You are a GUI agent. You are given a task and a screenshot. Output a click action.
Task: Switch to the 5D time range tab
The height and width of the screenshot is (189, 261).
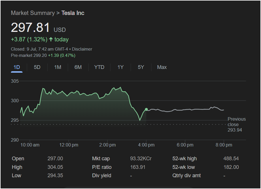(x=37, y=67)
